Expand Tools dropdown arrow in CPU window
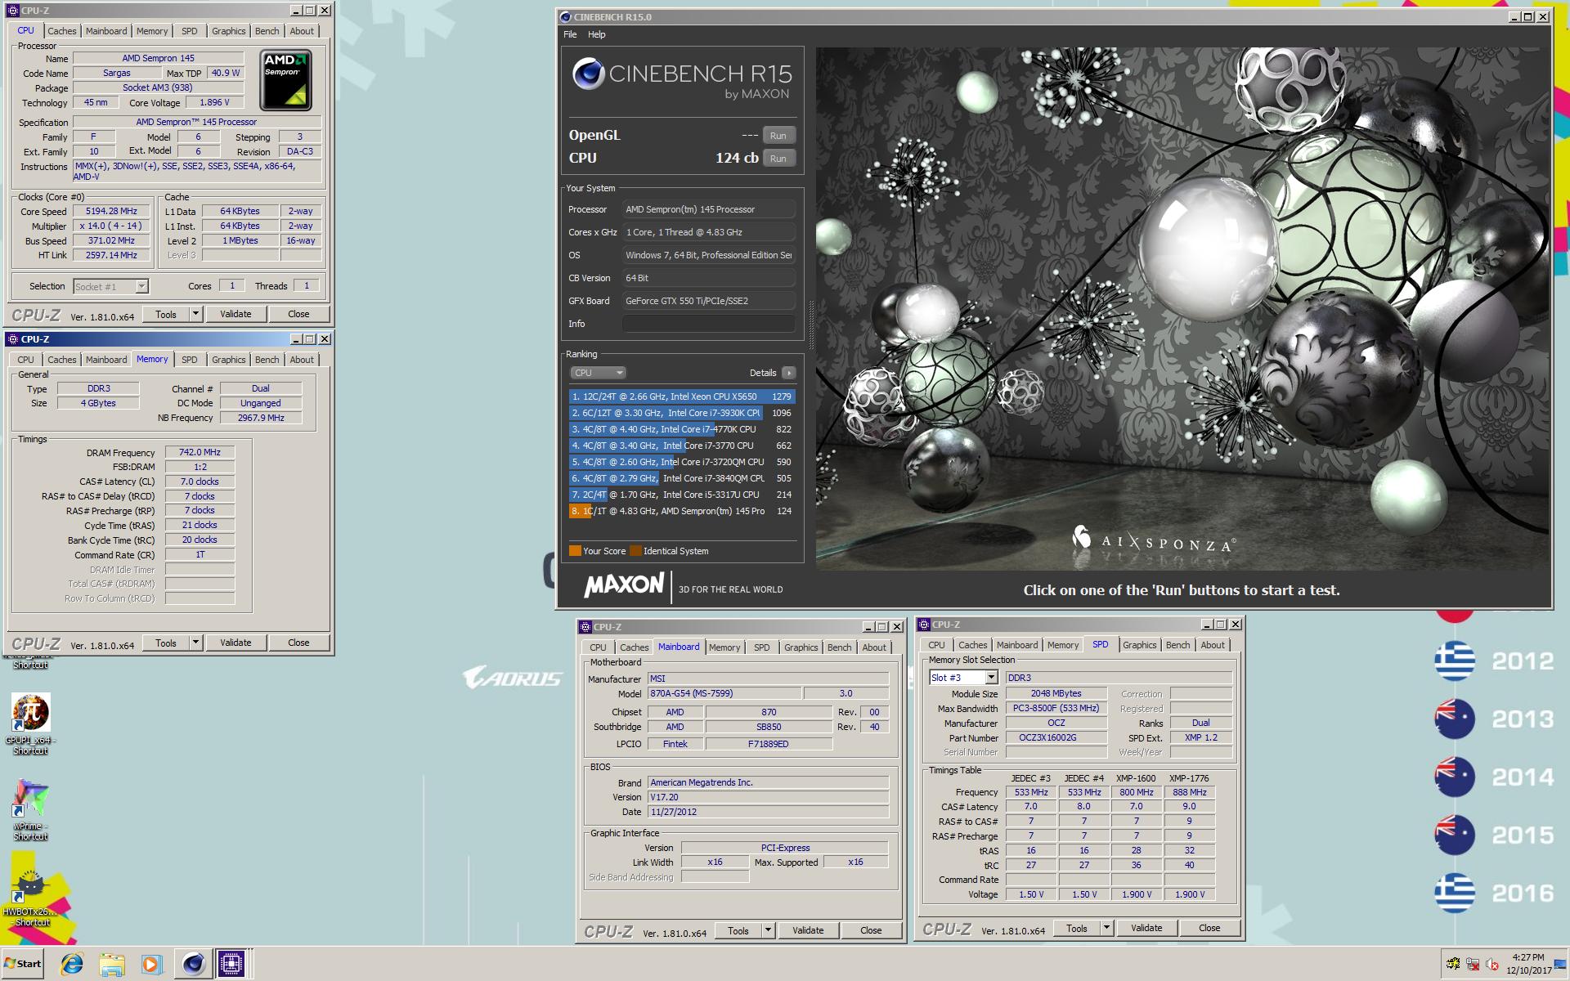1570x981 pixels. coord(195,314)
